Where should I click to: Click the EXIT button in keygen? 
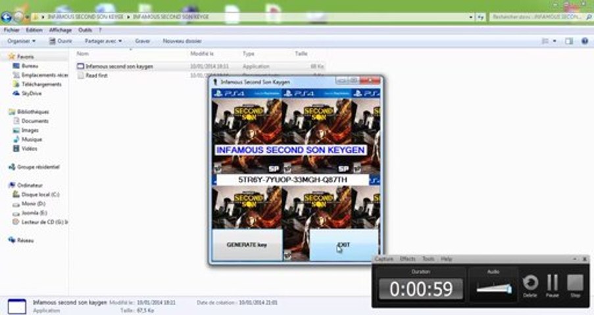(x=343, y=245)
